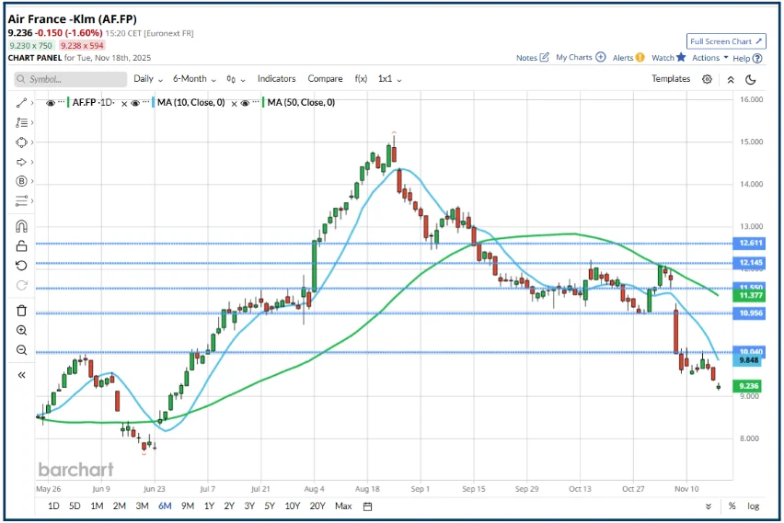Click the 12.145 price level label
Image resolution: width=784 pixels, height=523 pixels.
749,263
